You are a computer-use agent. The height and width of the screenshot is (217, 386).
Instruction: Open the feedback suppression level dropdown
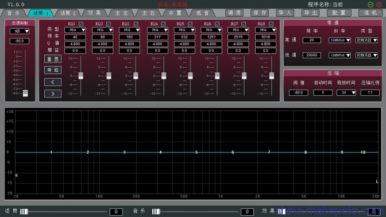20,31
